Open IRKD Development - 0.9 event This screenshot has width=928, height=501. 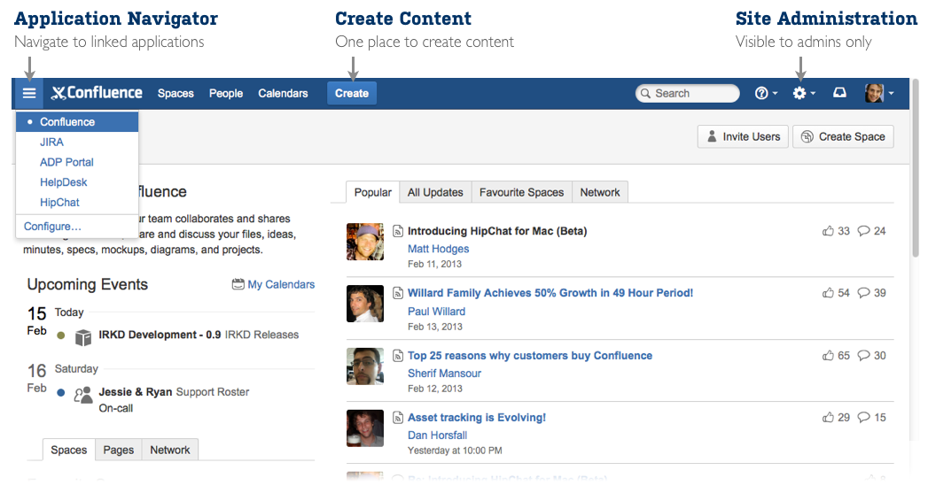pyautogui.click(x=160, y=335)
